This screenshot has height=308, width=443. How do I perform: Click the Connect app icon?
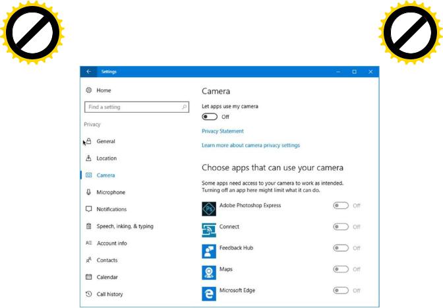[209, 230]
